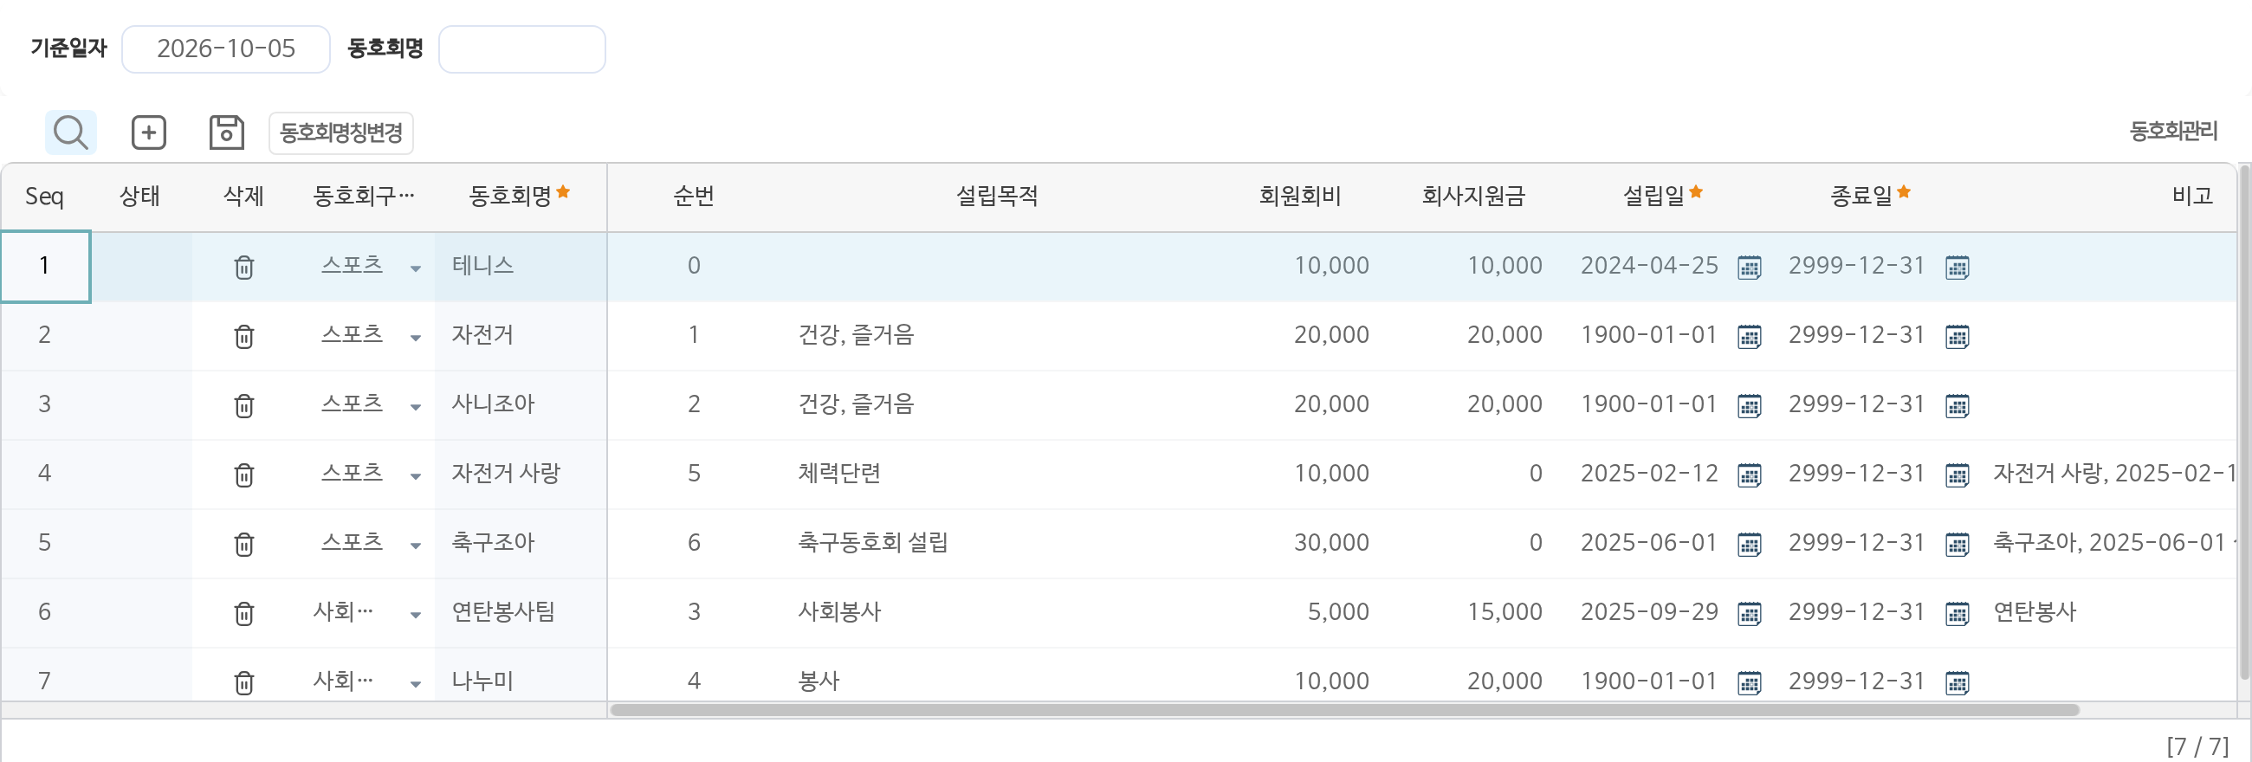Select the 축구동호회 설립 purpose cell
The width and height of the screenshot is (2252, 762).
pos(997,543)
